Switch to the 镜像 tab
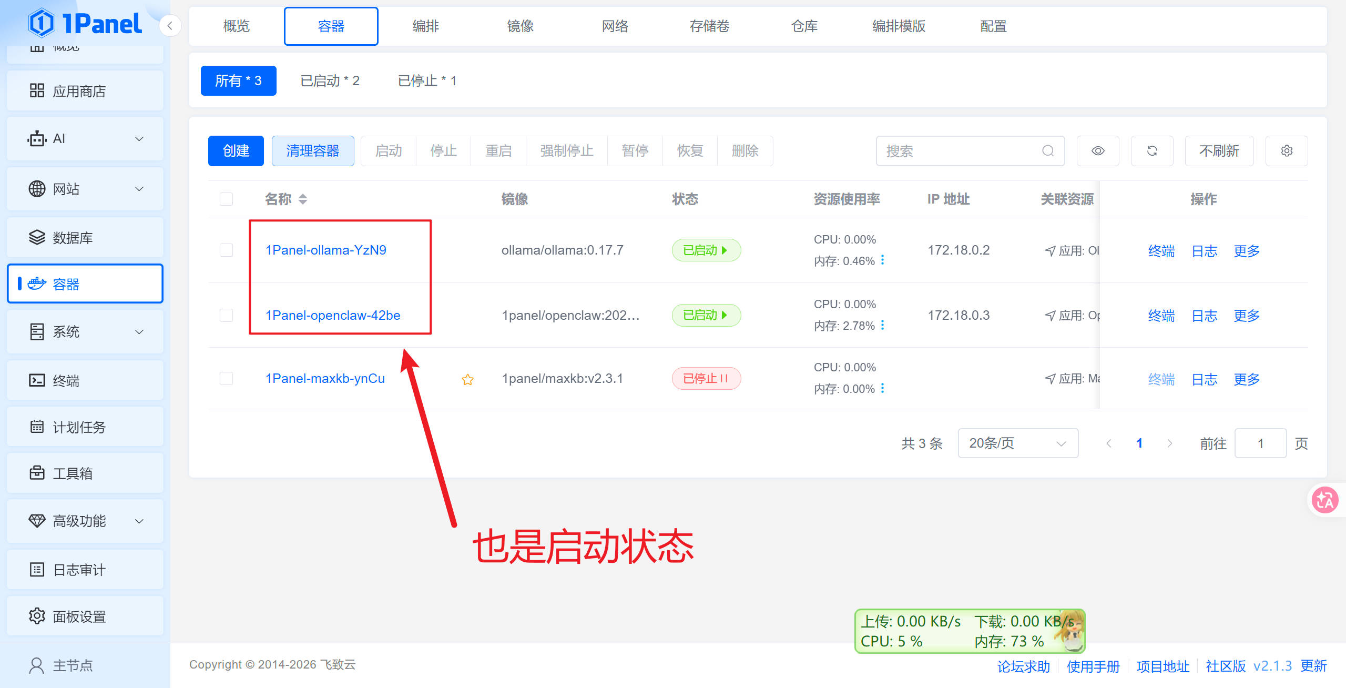The image size is (1346, 688). pyautogui.click(x=520, y=26)
